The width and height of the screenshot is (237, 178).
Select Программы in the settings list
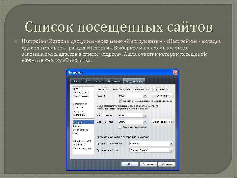[79, 115]
